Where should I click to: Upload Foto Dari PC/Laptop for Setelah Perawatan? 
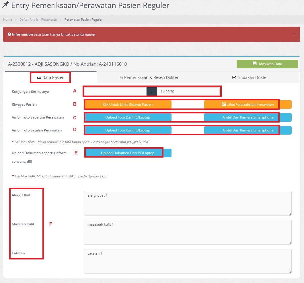click(x=128, y=130)
